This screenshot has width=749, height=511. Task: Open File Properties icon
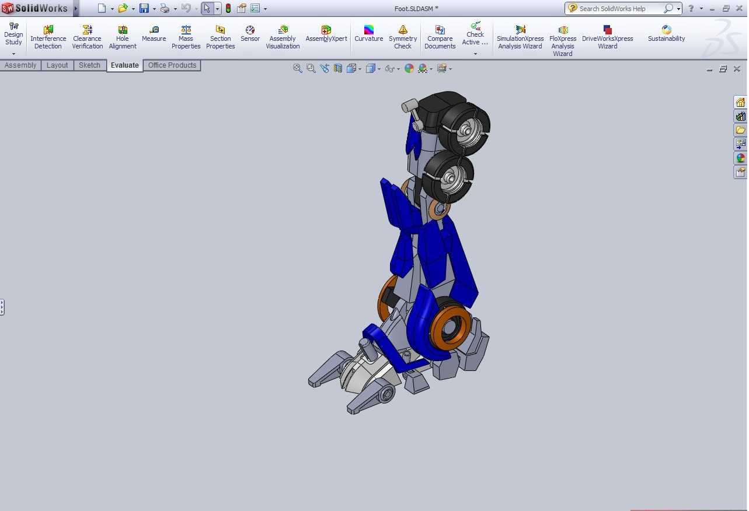(242, 8)
